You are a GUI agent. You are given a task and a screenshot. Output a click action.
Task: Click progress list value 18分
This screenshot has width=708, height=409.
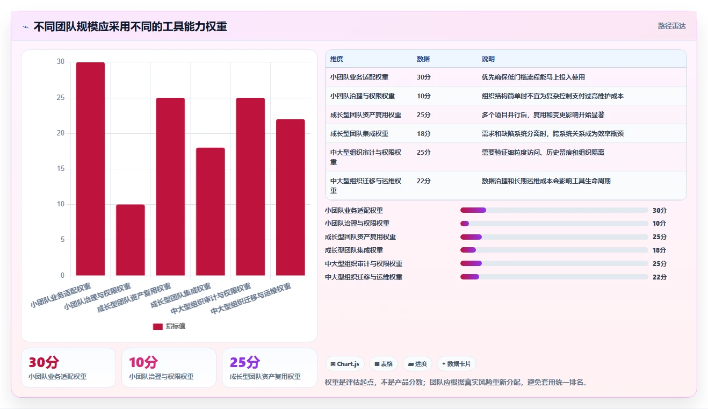(x=660, y=250)
